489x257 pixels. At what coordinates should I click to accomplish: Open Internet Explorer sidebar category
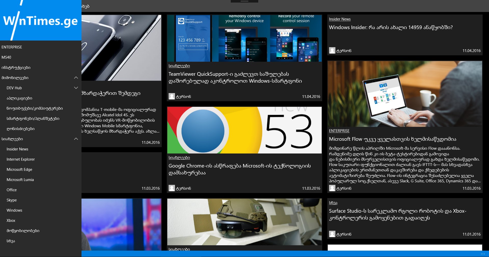21,159
